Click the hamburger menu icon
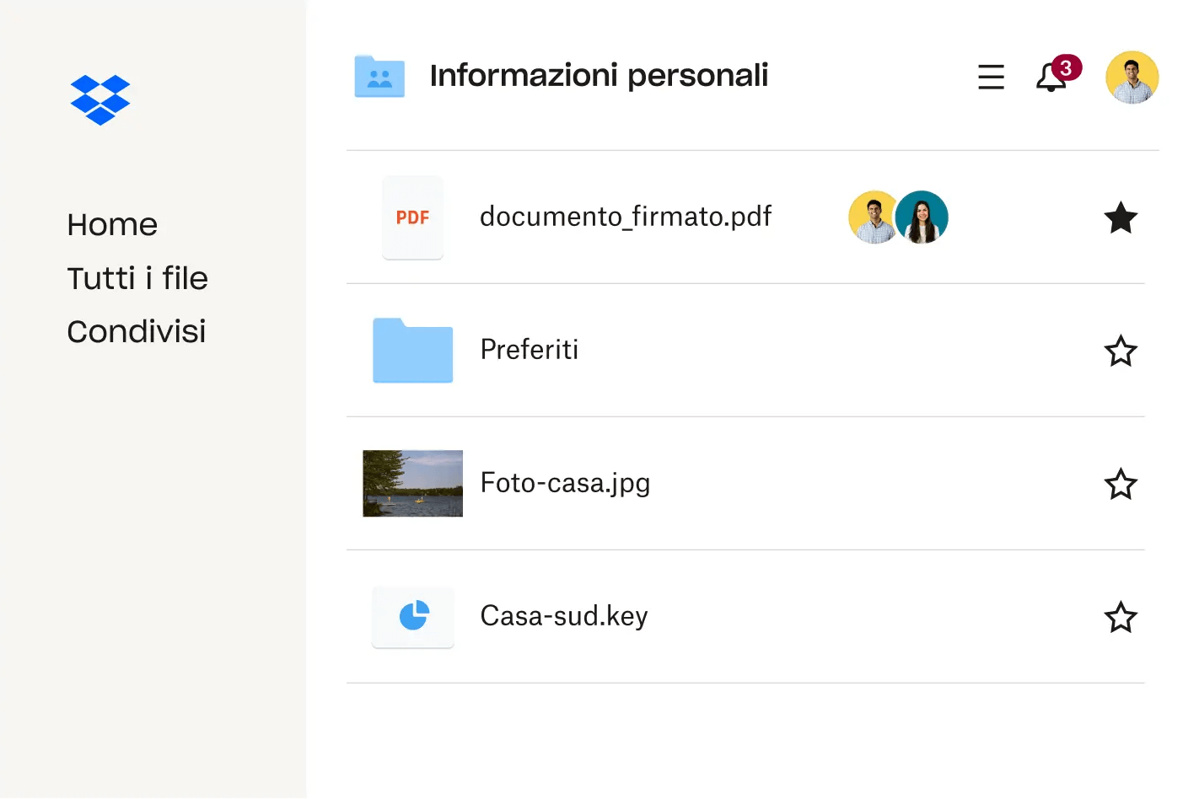 (991, 77)
